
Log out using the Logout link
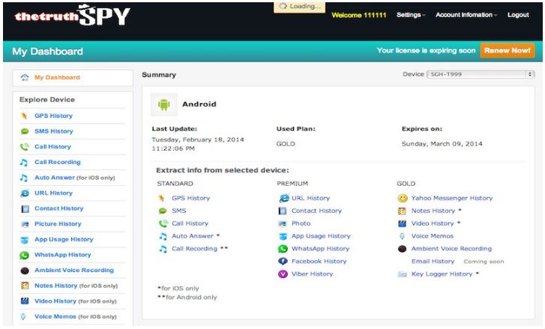[518, 15]
